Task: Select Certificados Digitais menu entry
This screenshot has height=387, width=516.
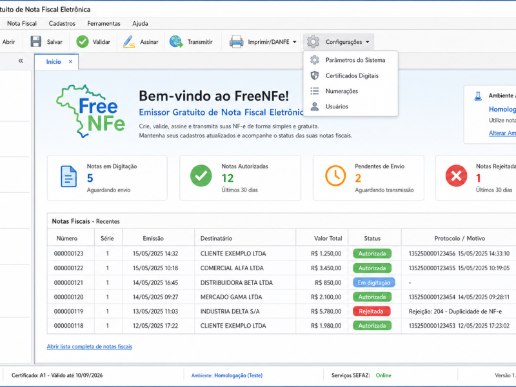Action: tap(350, 75)
